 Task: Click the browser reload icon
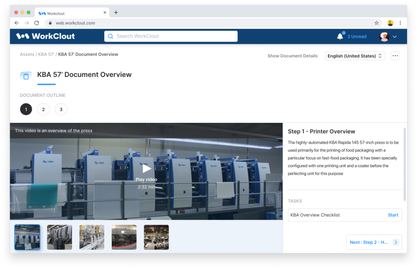pyautogui.click(x=37, y=23)
